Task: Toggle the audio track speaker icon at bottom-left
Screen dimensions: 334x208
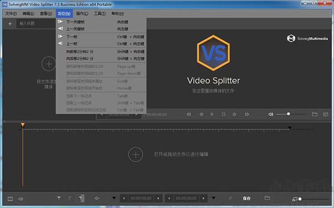Action: (x=21, y=199)
